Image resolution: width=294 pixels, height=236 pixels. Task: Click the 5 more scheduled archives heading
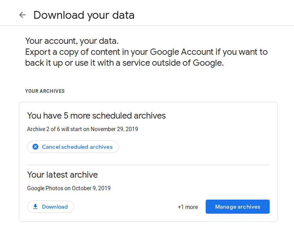click(96, 115)
